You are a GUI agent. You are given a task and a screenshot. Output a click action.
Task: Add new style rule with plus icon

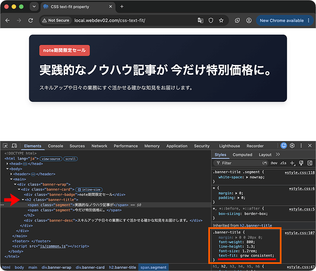point(292,163)
